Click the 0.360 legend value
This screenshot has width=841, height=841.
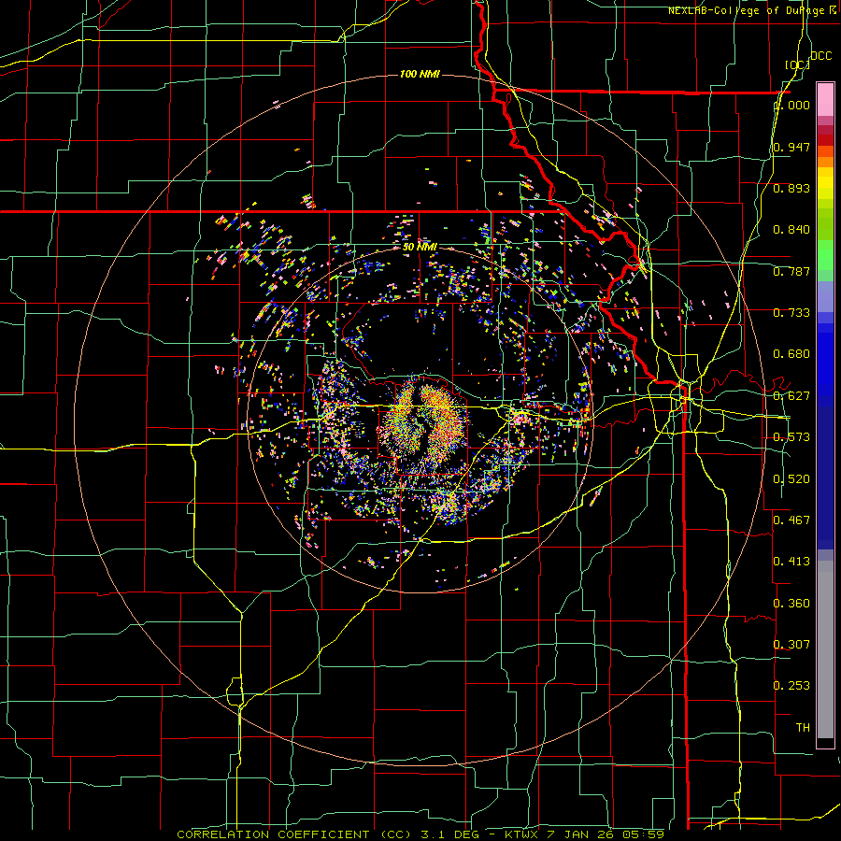791,604
